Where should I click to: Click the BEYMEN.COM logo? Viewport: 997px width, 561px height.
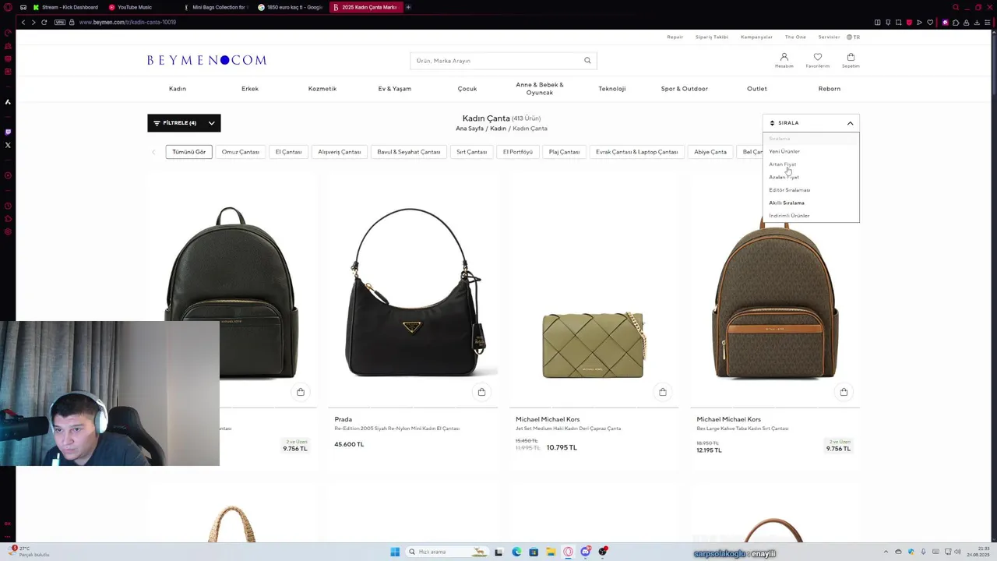pyautogui.click(x=206, y=60)
